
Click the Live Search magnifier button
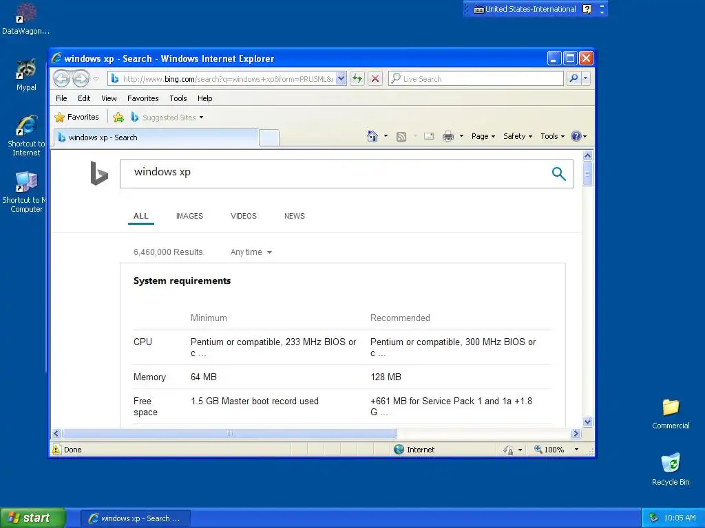574,78
